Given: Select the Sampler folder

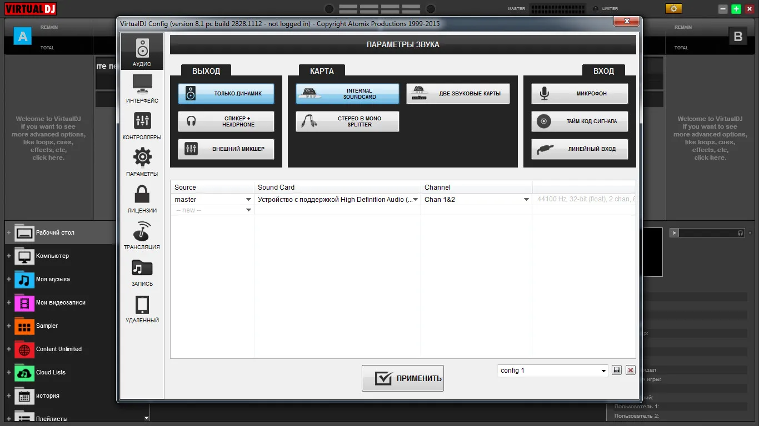Looking at the screenshot, I should (x=47, y=326).
